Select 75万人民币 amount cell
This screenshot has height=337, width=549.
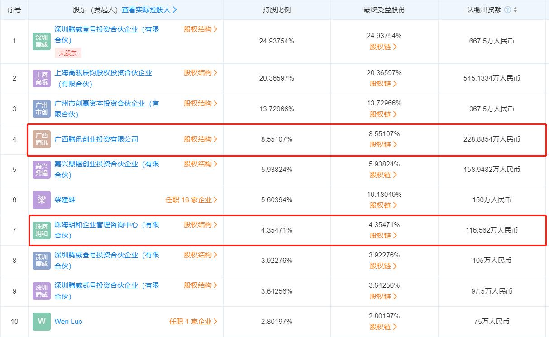pos(492,322)
